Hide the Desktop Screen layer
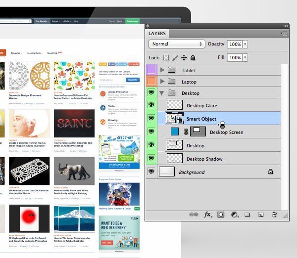The width and height of the screenshot is (297, 258). click(151, 131)
